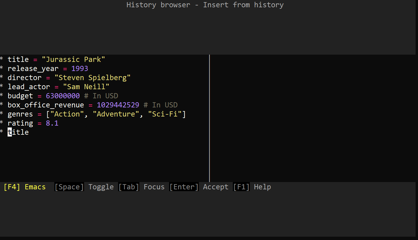The image size is (418, 240).
Task: Click the History browser title text
Action: pyautogui.click(x=205, y=5)
